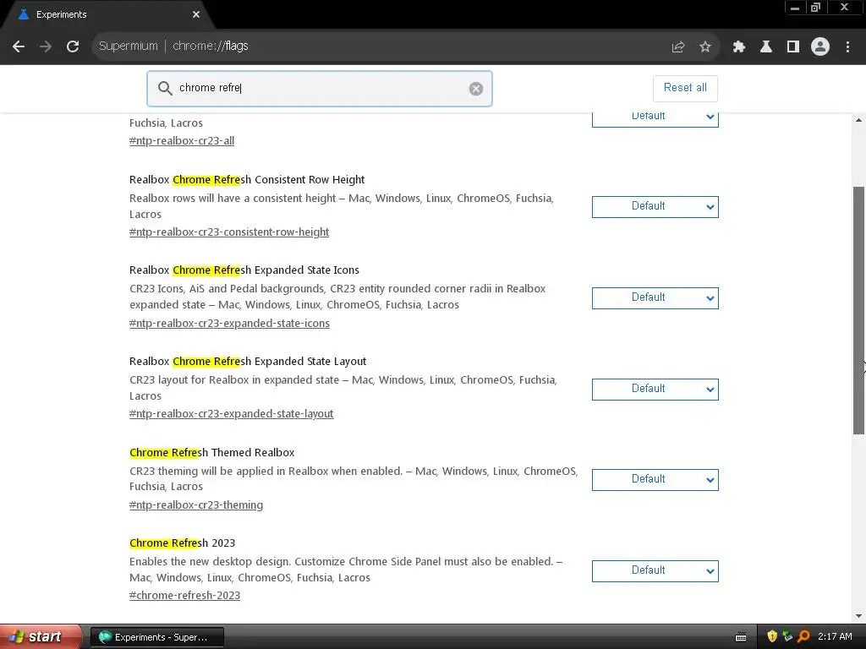Follow the #ntp-realbox-cr23-theming link

coord(196,505)
